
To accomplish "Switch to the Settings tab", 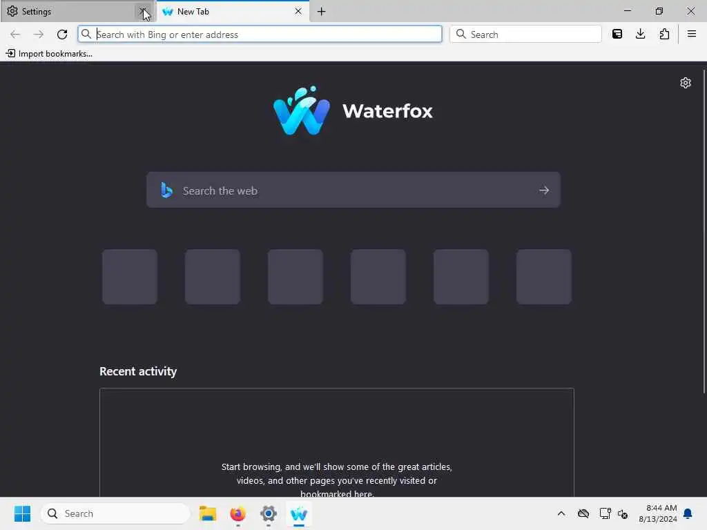I will tap(77, 11).
